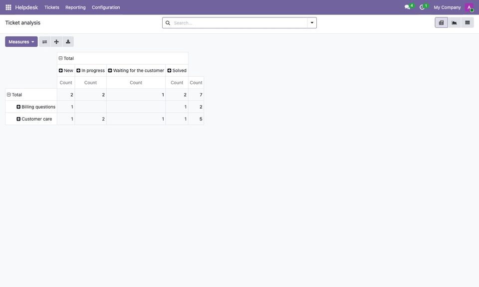Expand the Billing questions row
This screenshot has height=287, width=479.
point(31,107)
